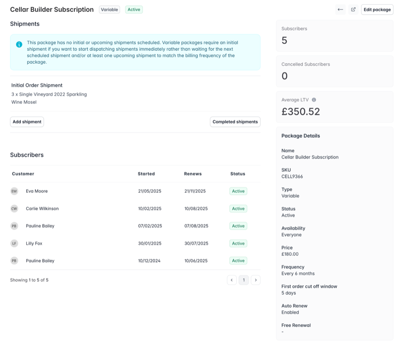Click SKU value CELL9366
The image size is (402, 345).
pos(292,176)
